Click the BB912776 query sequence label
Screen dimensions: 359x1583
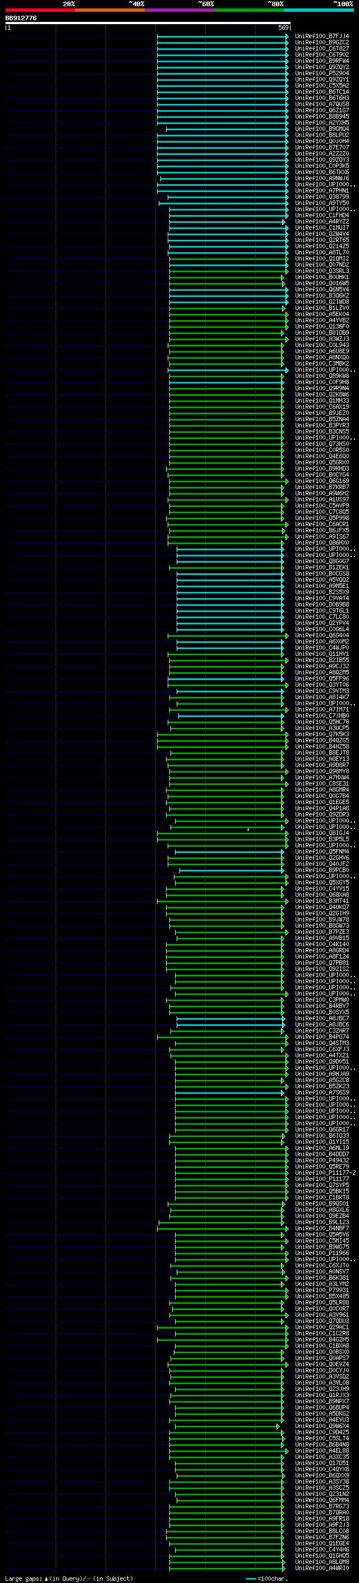click(x=21, y=18)
